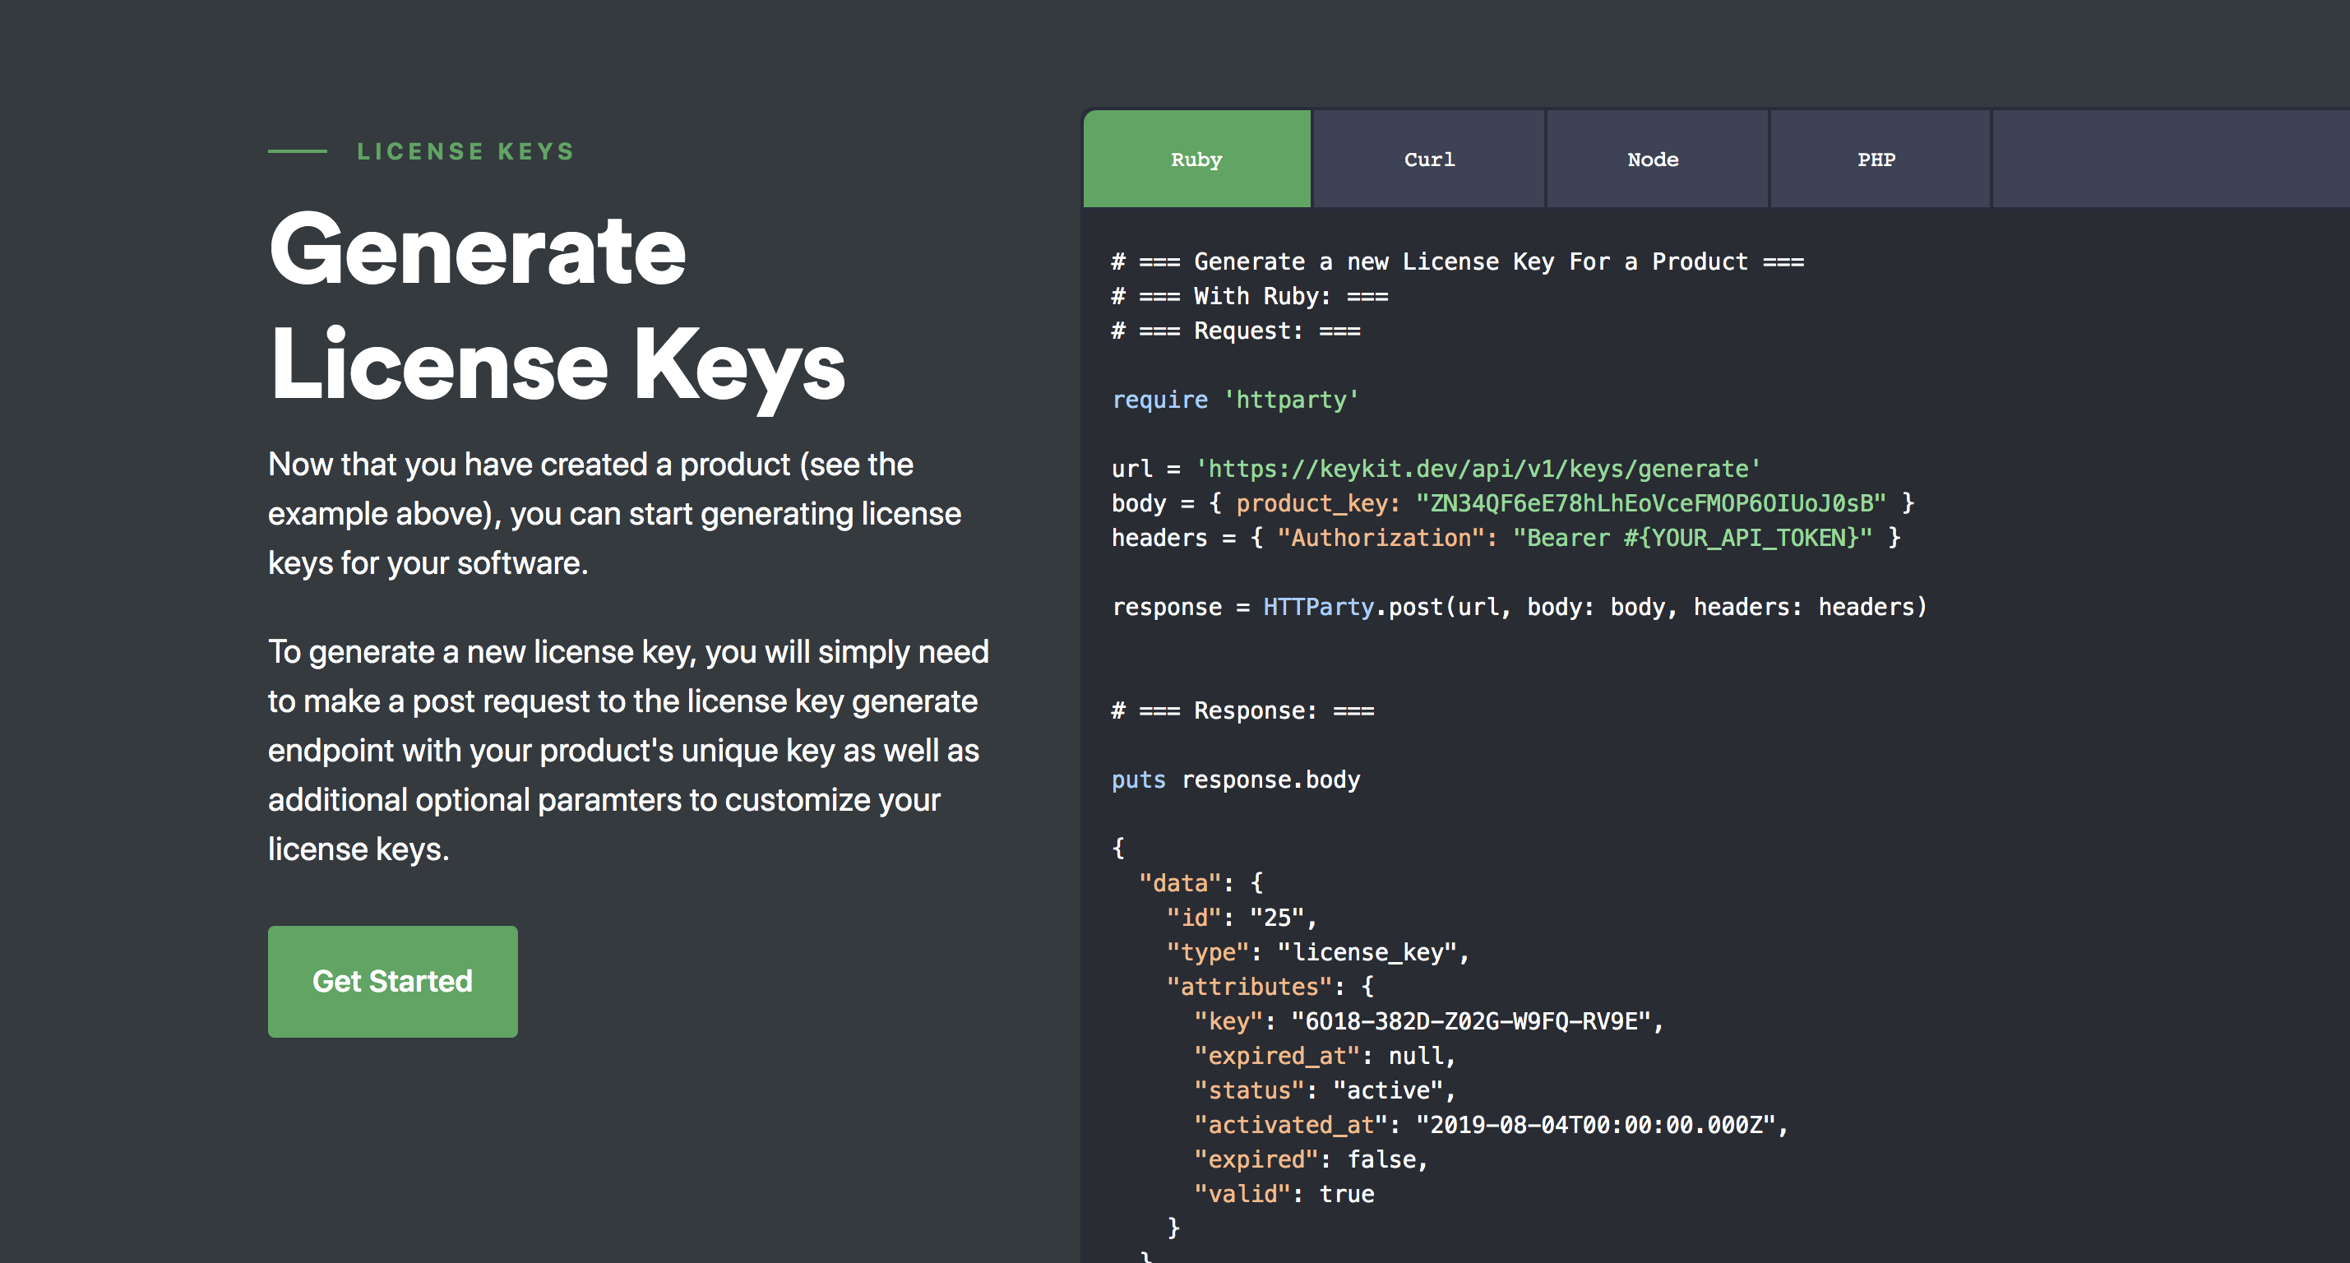Image resolution: width=2350 pixels, height=1263 pixels.
Task: Click the generated license key value
Action: (x=1472, y=1021)
